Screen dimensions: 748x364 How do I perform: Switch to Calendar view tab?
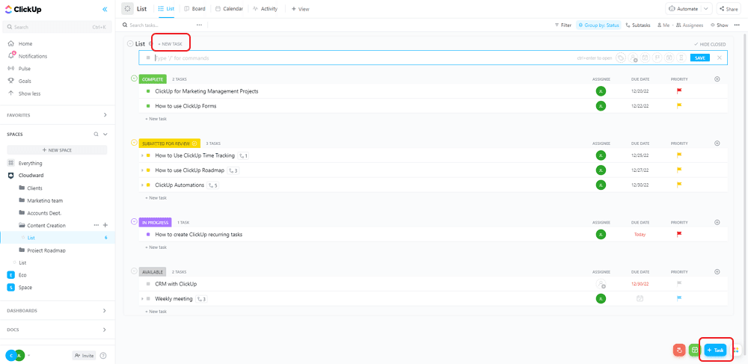[x=229, y=8]
